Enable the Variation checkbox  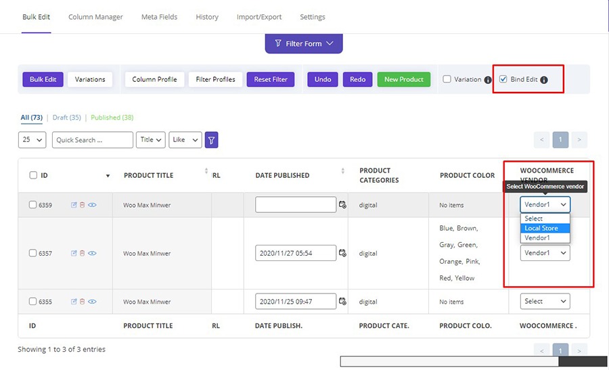[x=447, y=79]
